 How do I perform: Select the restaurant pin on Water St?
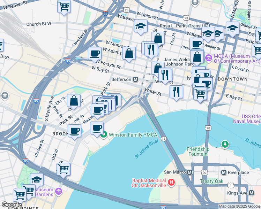pos(176,92)
